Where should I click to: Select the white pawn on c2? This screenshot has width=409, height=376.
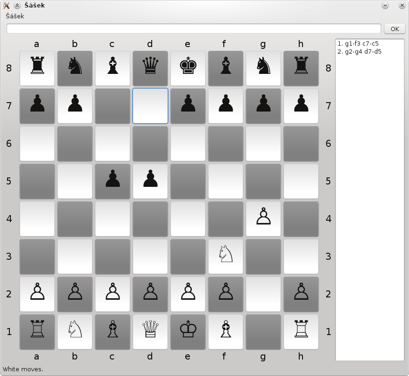click(x=113, y=294)
